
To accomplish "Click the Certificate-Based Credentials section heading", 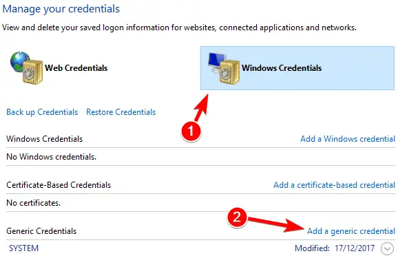I will 59,185.
